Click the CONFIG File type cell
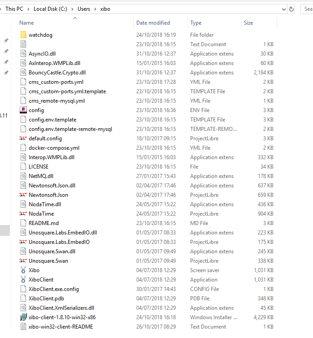This screenshot has width=313, height=338. tap(204, 289)
